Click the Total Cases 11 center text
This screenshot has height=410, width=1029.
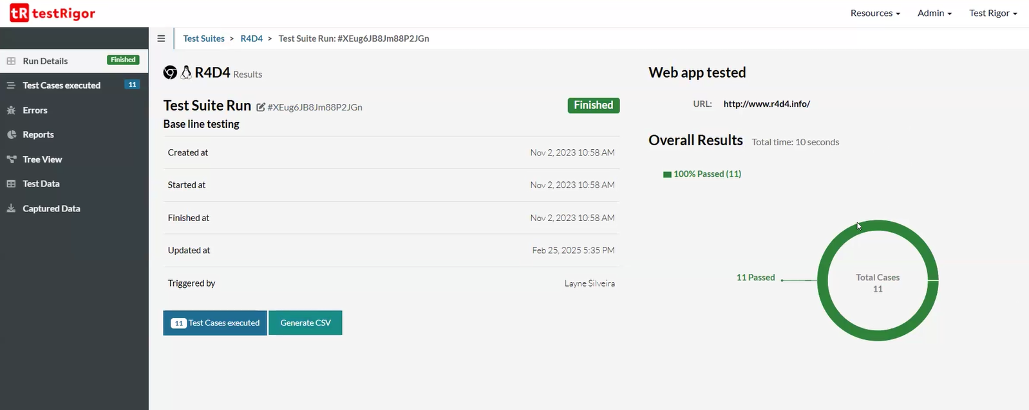coord(878,283)
